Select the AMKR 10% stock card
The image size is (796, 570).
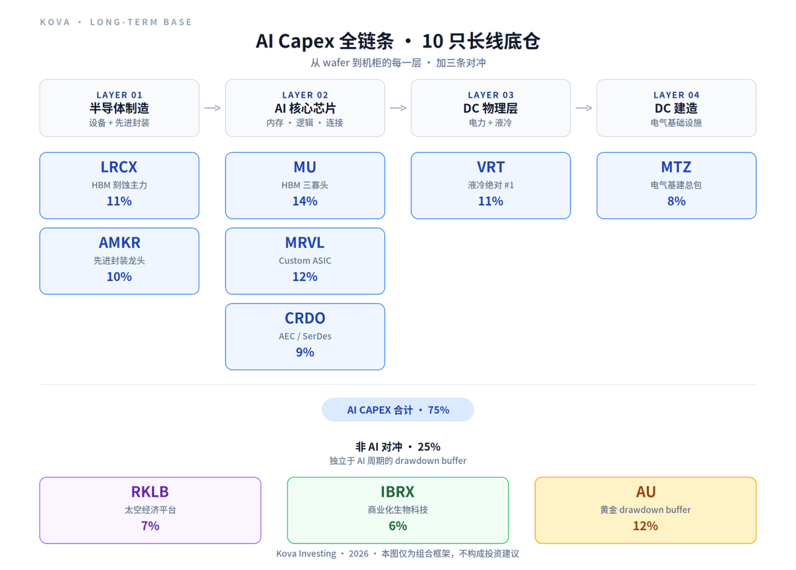click(x=119, y=261)
